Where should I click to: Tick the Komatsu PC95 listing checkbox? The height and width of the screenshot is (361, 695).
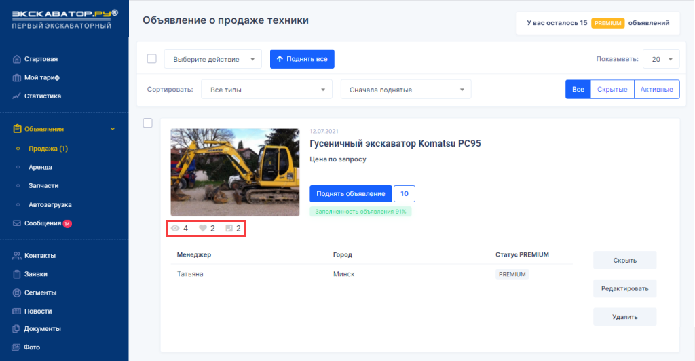[147, 123]
